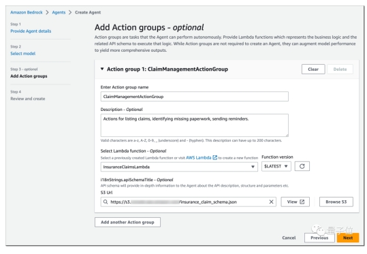Click Add another Action group

click(x=127, y=222)
